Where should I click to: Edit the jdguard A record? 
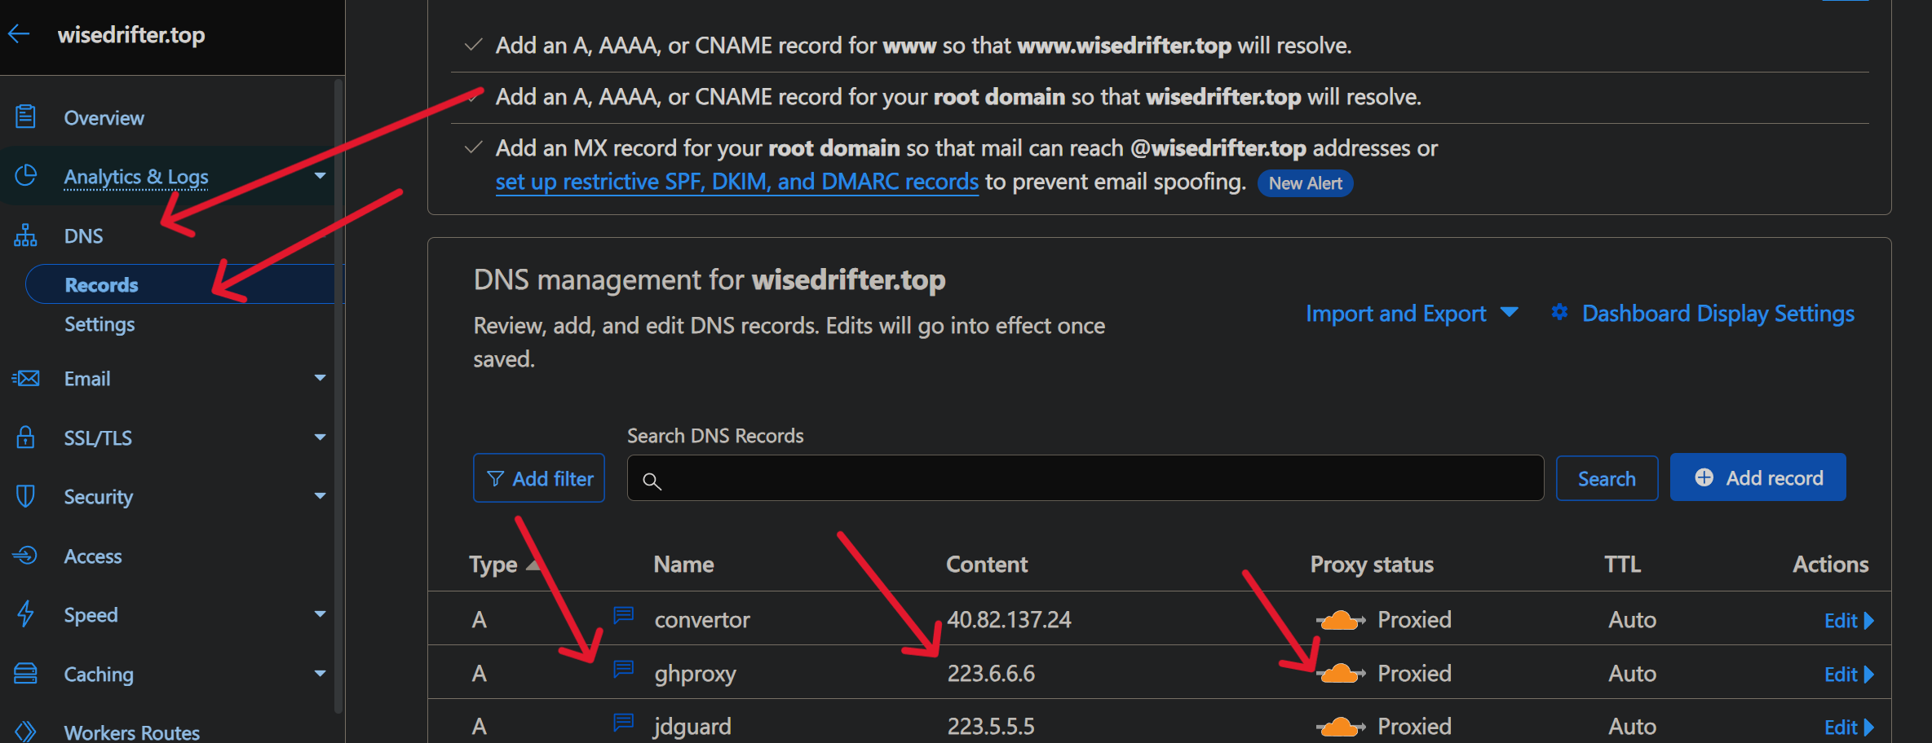pos(1849,728)
